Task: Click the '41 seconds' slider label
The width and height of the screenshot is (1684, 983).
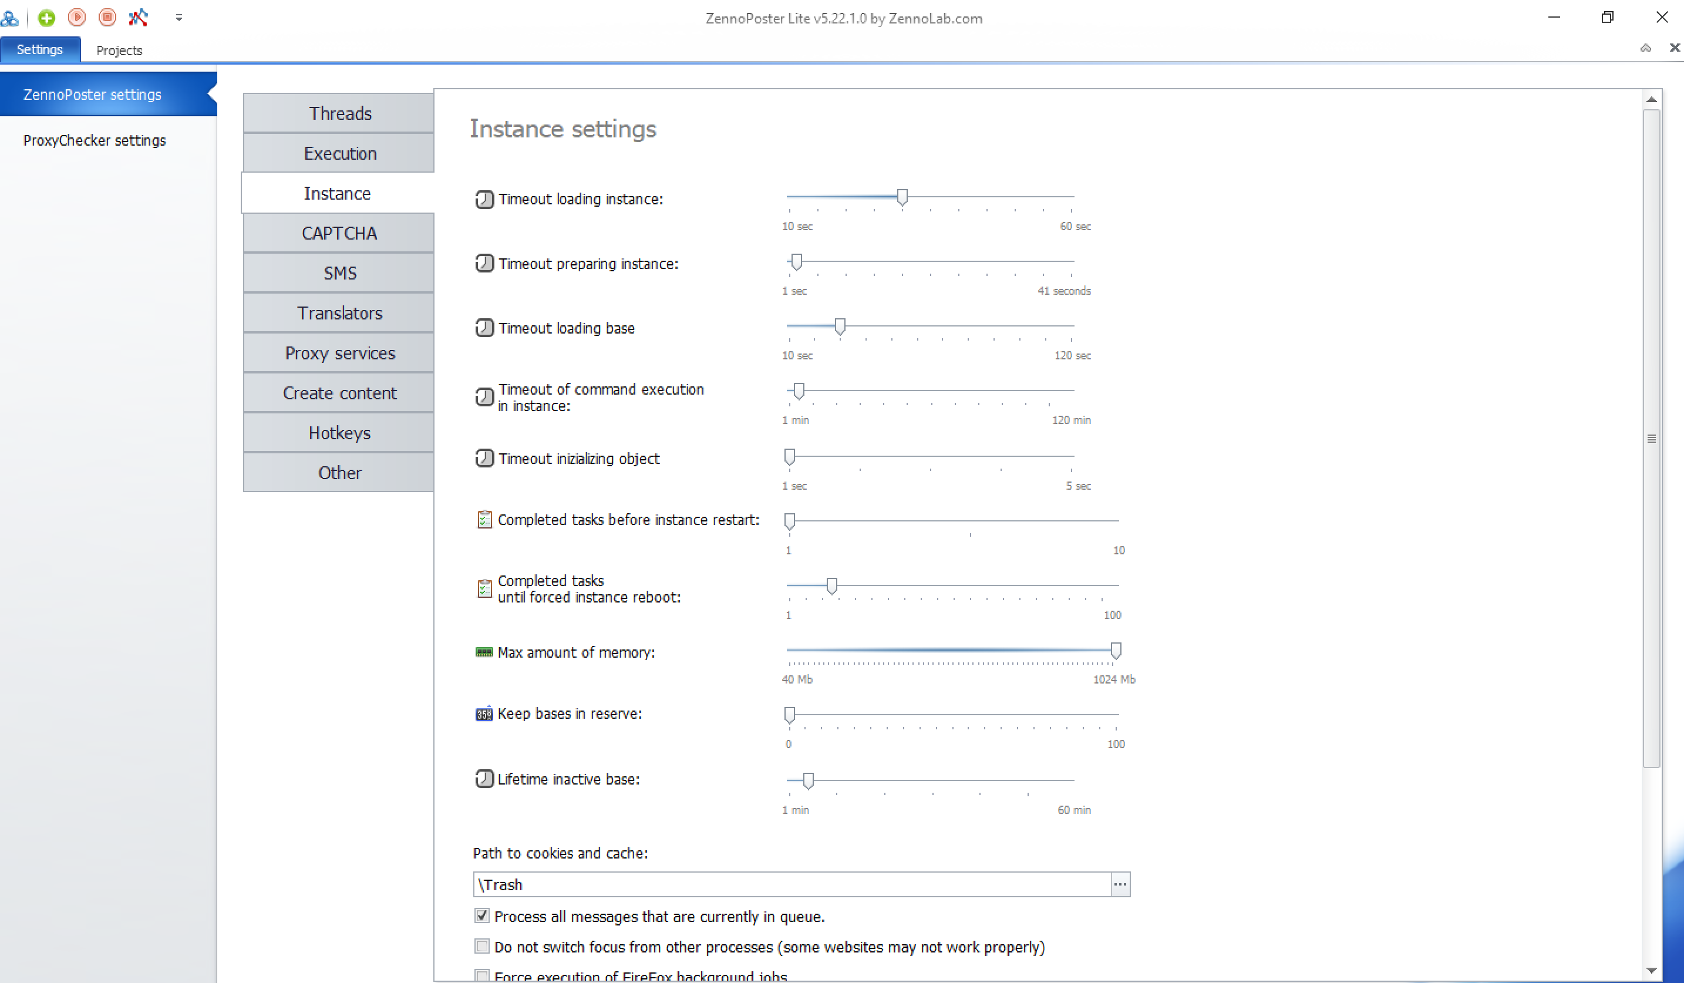Action: (x=1065, y=291)
